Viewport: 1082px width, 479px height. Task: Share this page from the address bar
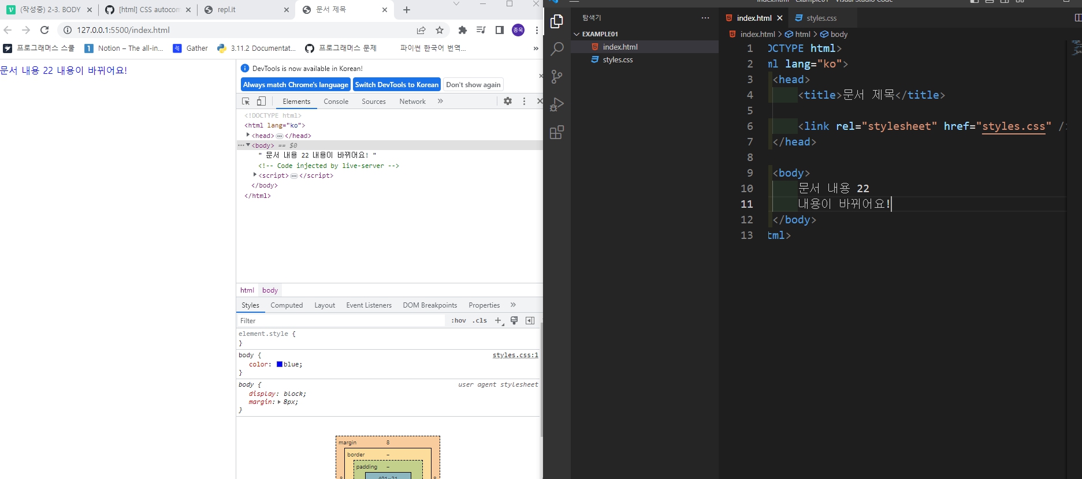[421, 30]
